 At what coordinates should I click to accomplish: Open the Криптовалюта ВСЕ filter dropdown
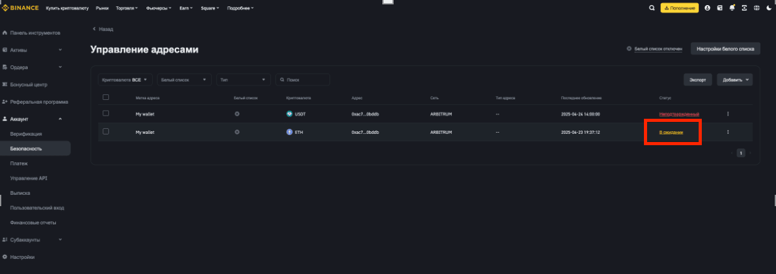125,80
